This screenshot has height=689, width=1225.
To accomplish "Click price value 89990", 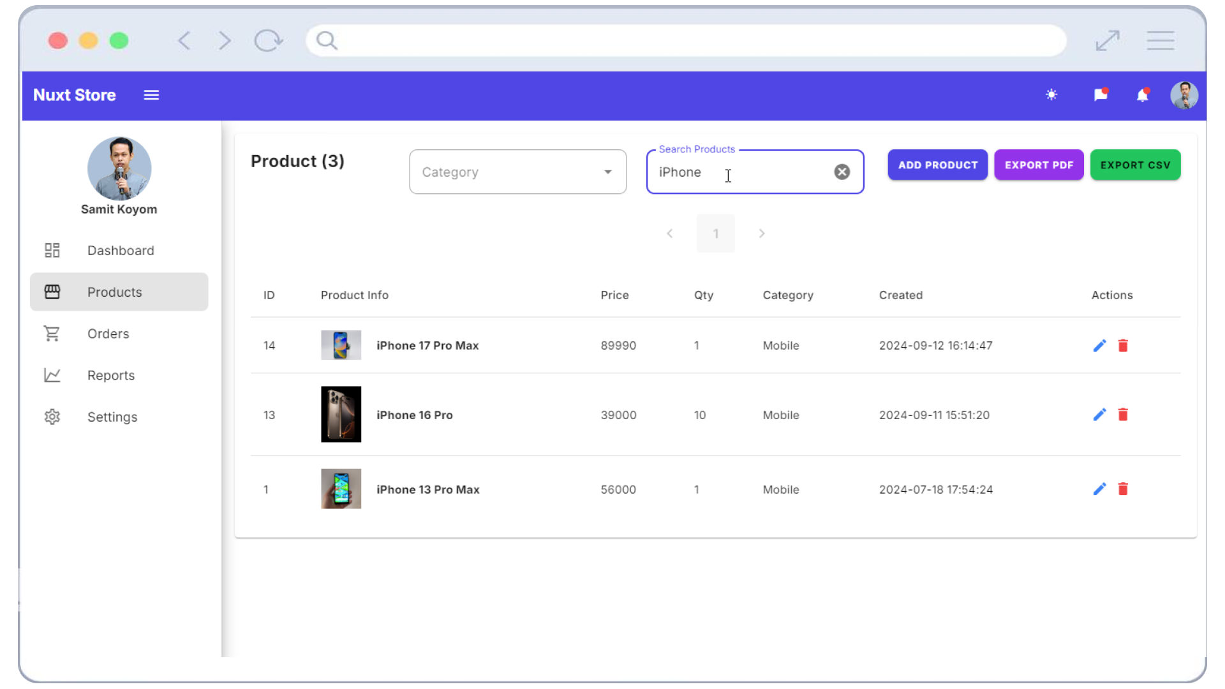I will point(618,345).
